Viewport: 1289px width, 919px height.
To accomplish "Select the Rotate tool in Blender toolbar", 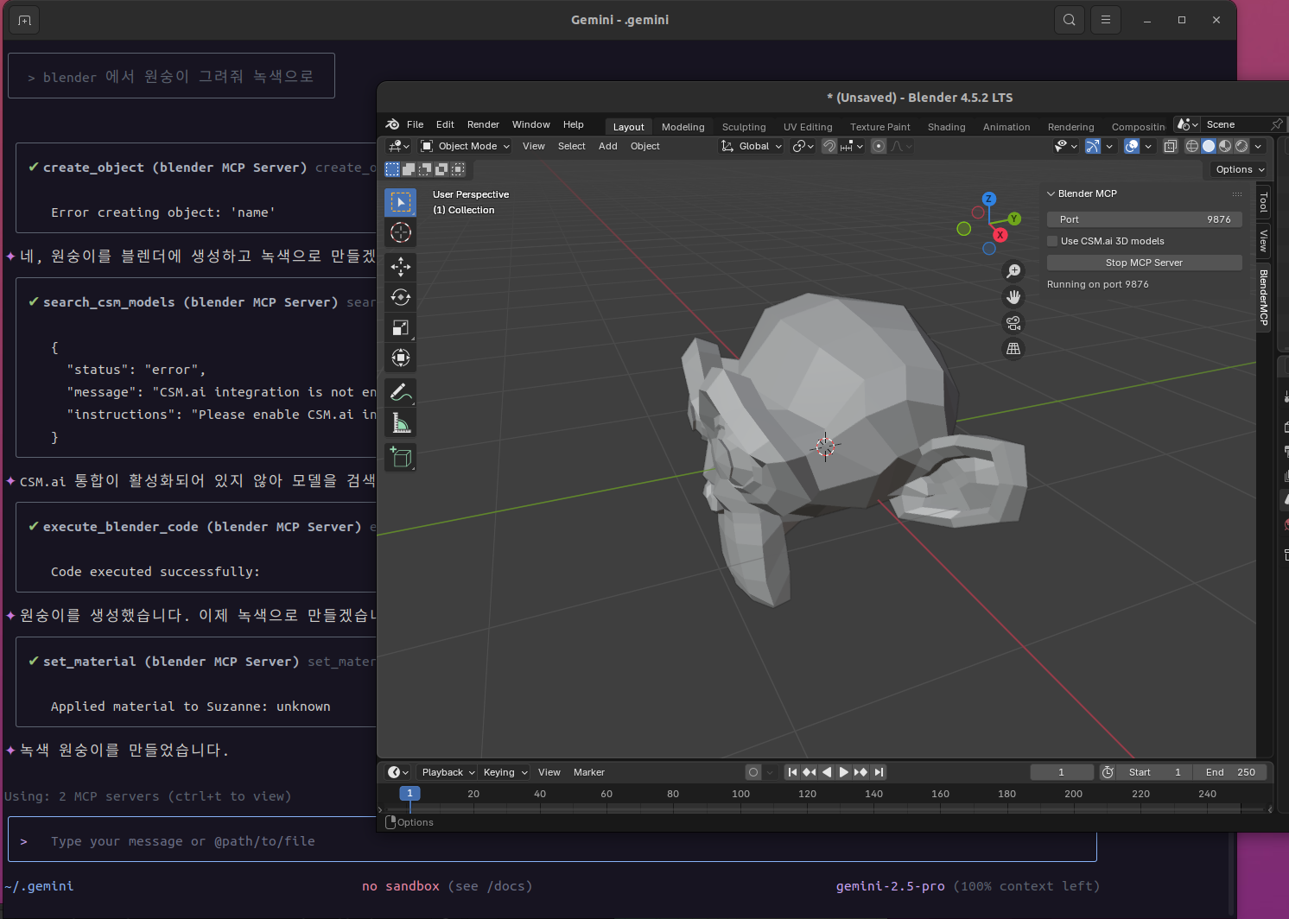I will pyautogui.click(x=400, y=297).
